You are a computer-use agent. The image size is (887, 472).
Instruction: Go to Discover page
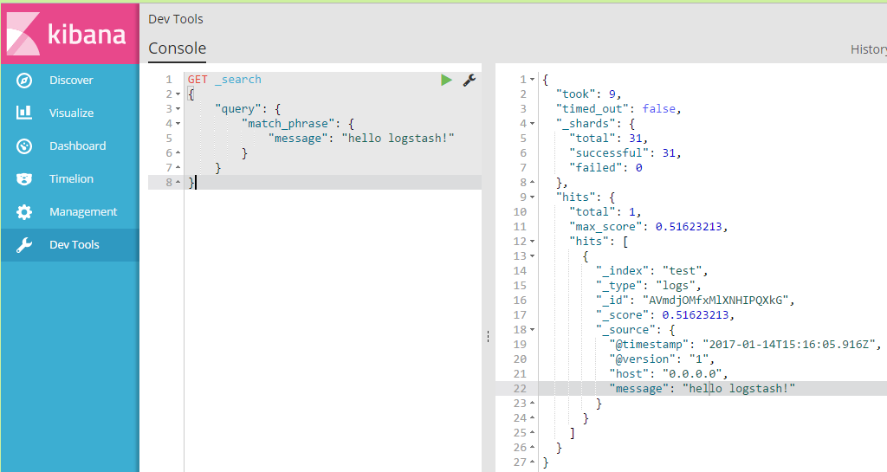point(71,81)
